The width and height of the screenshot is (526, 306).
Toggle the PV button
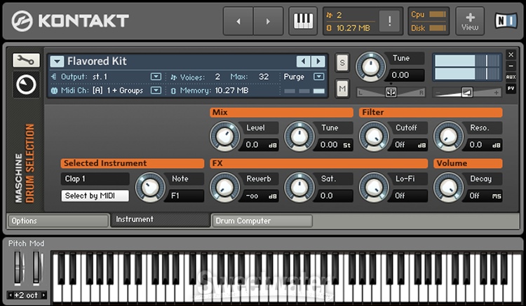[x=511, y=88]
